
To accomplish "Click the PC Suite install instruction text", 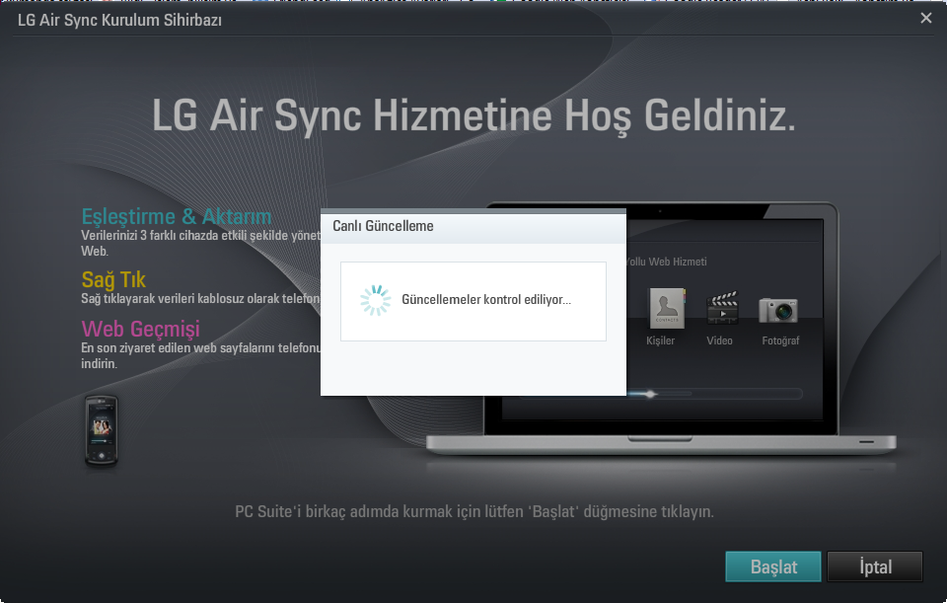I will coord(474,512).
